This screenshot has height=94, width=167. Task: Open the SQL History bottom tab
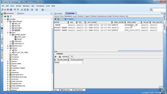[x=66, y=90]
